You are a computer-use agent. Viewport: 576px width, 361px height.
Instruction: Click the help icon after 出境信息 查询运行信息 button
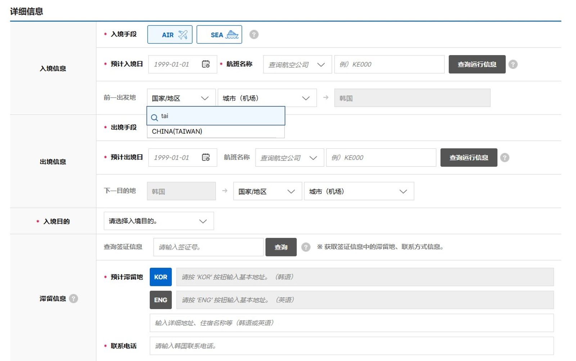coord(505,157)
